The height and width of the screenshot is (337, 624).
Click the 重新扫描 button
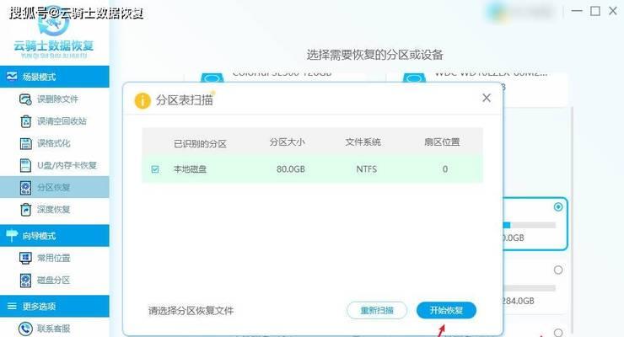coord(377,310)
